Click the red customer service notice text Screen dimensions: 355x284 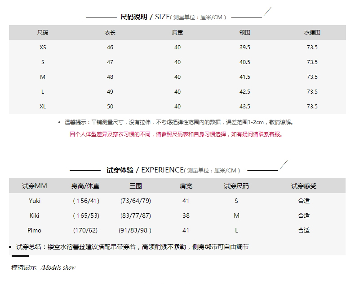(x=177, y=134)
